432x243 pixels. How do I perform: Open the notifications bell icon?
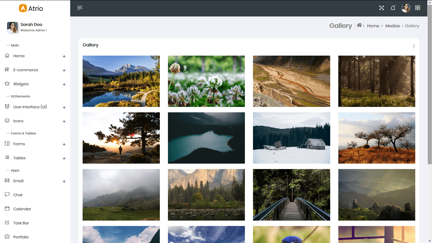tap(393, 8)
